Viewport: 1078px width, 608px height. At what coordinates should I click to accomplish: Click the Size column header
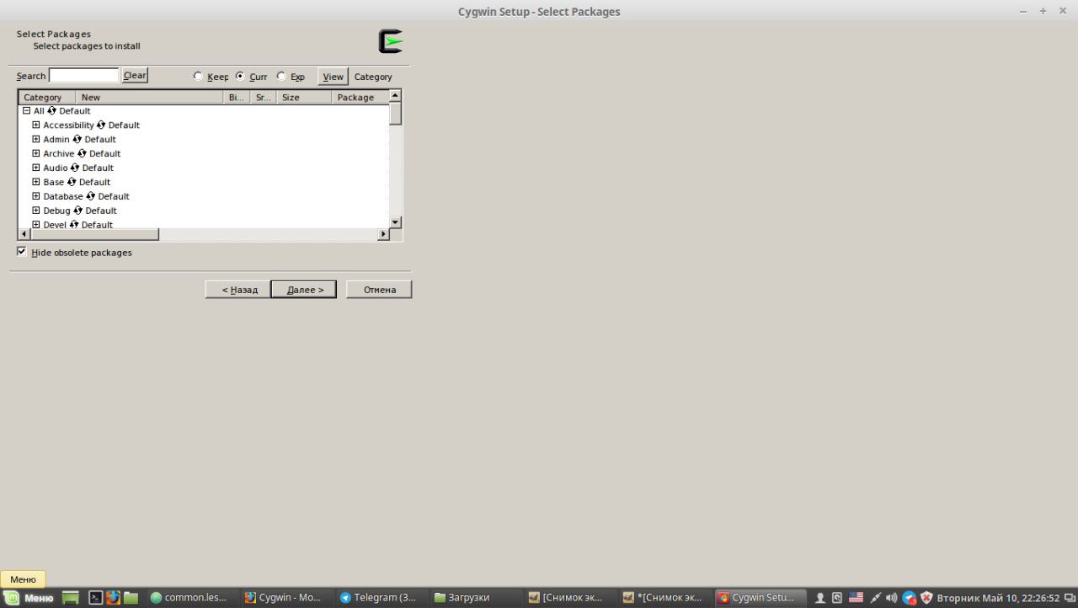click(304, 98)
